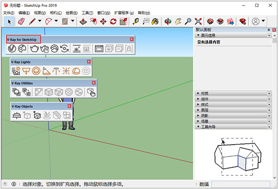Open the Extension Warehouse
This screenshot has height=189, width=278.
pyautogui.click(x=221, y=21)
